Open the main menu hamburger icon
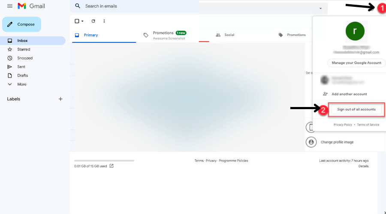The height and width of the screenshot is (214, 386). click(10, 6)
